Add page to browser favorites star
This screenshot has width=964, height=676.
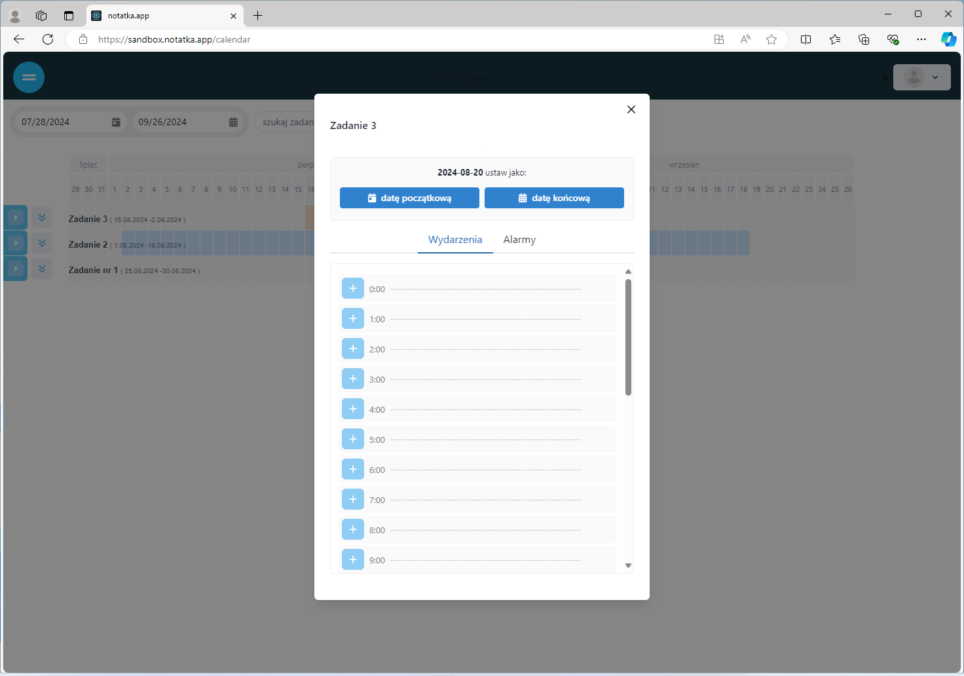point(771,39)
